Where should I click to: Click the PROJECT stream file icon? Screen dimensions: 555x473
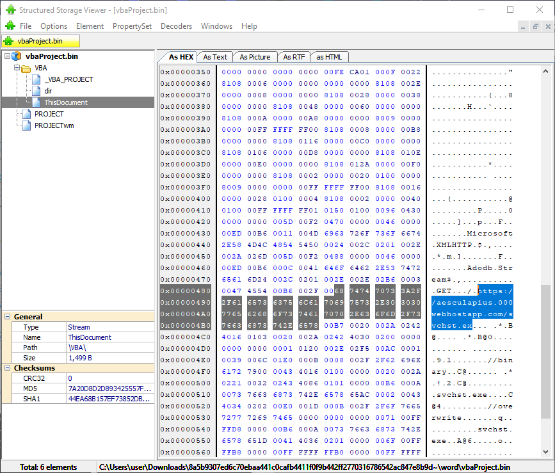[x=26, y=114]
